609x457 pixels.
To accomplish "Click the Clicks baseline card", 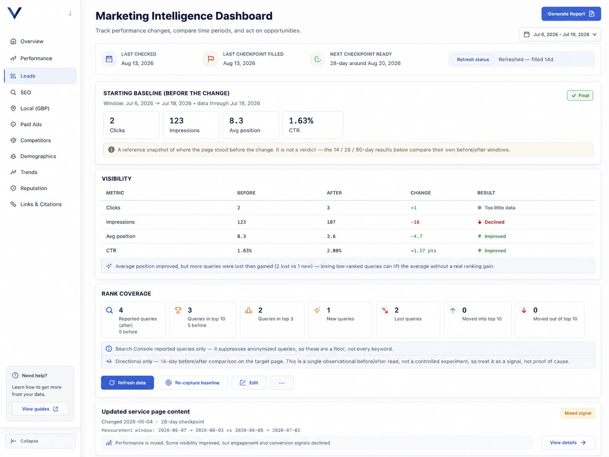I will coord(132,125).
